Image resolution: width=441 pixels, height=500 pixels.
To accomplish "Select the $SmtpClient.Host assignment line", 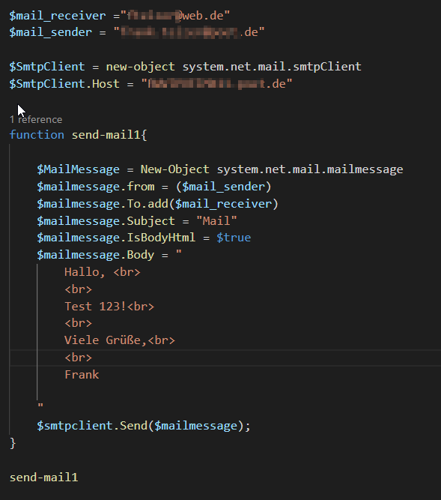I will coord(150,84).
